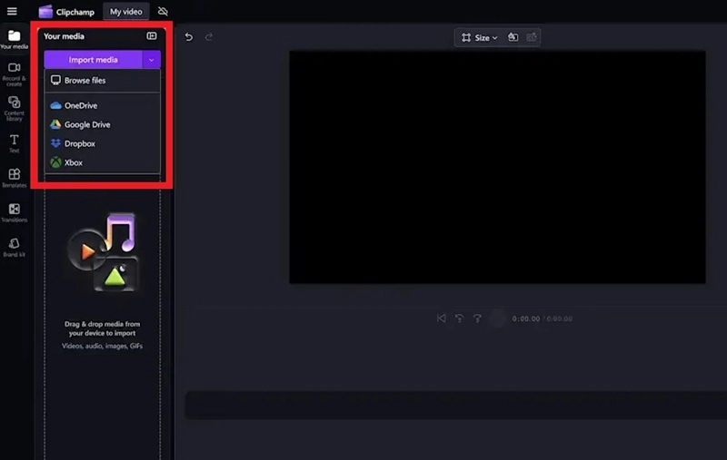Click the background removal icon beside Size
This screenshot has height=460, width=727.
click(x=513, y=37)
